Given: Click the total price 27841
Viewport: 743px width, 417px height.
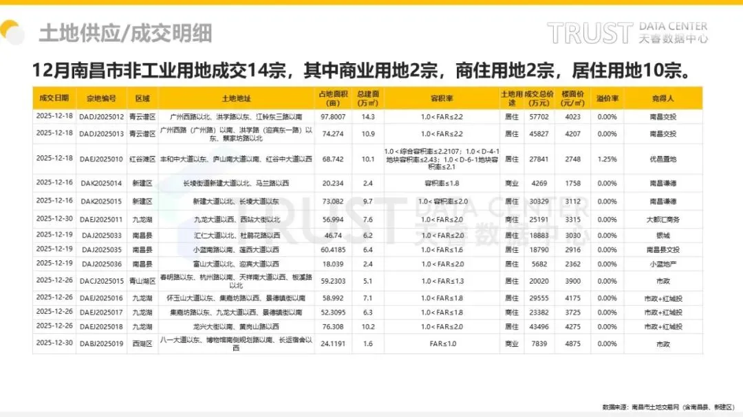Looking at the screenshot, I should click(539, 159).
